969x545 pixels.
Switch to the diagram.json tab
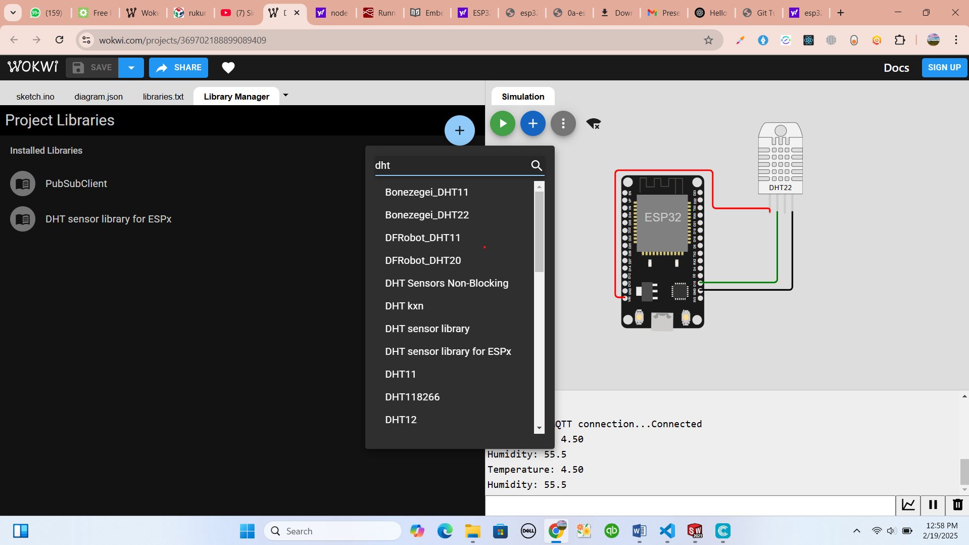(x=99, y=97)
